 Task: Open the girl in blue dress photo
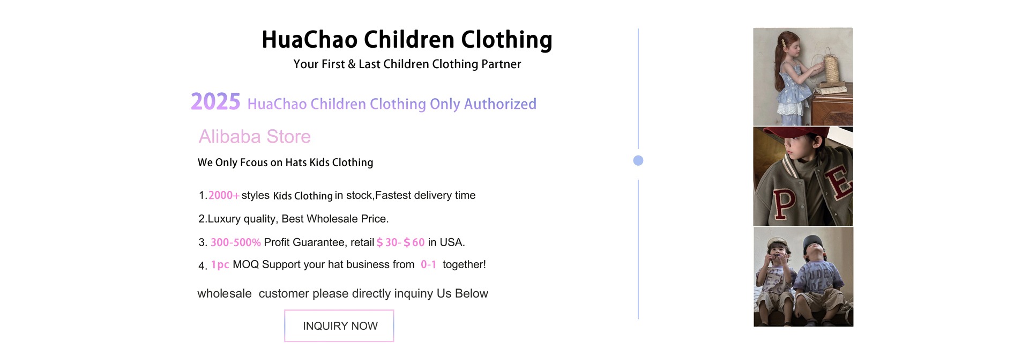(803, 77)
